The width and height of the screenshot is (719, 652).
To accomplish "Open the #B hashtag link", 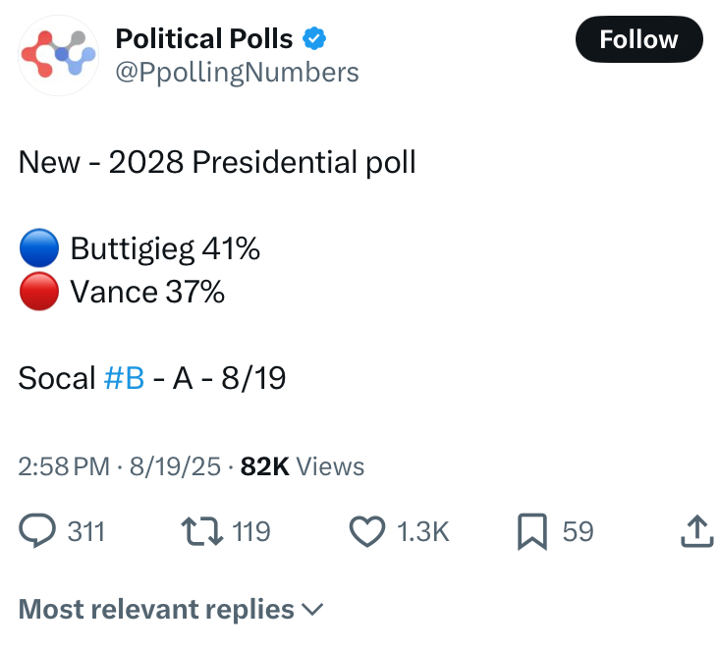I will coord(124,378).
